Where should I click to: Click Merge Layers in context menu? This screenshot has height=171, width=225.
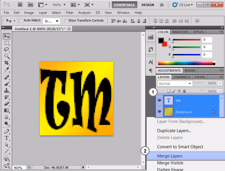[x=170, y=156]
